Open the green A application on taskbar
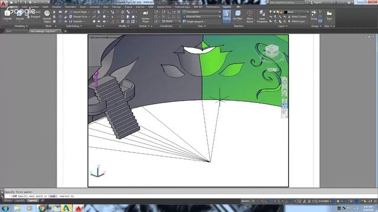 (66, 208)
